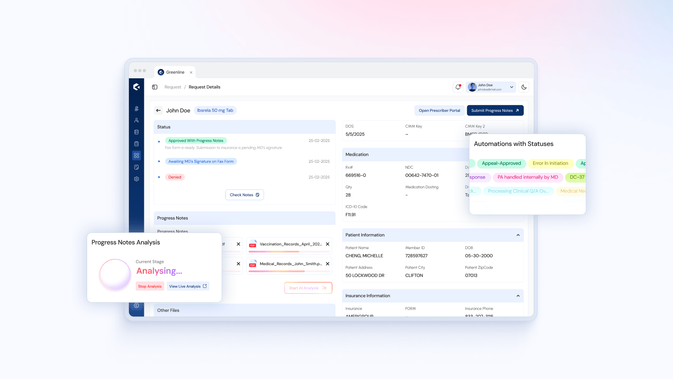This screenshot has width=673, height=379.
Task: Click patient name CHENG, MICHELLE
Action: (x=364, y=256)
